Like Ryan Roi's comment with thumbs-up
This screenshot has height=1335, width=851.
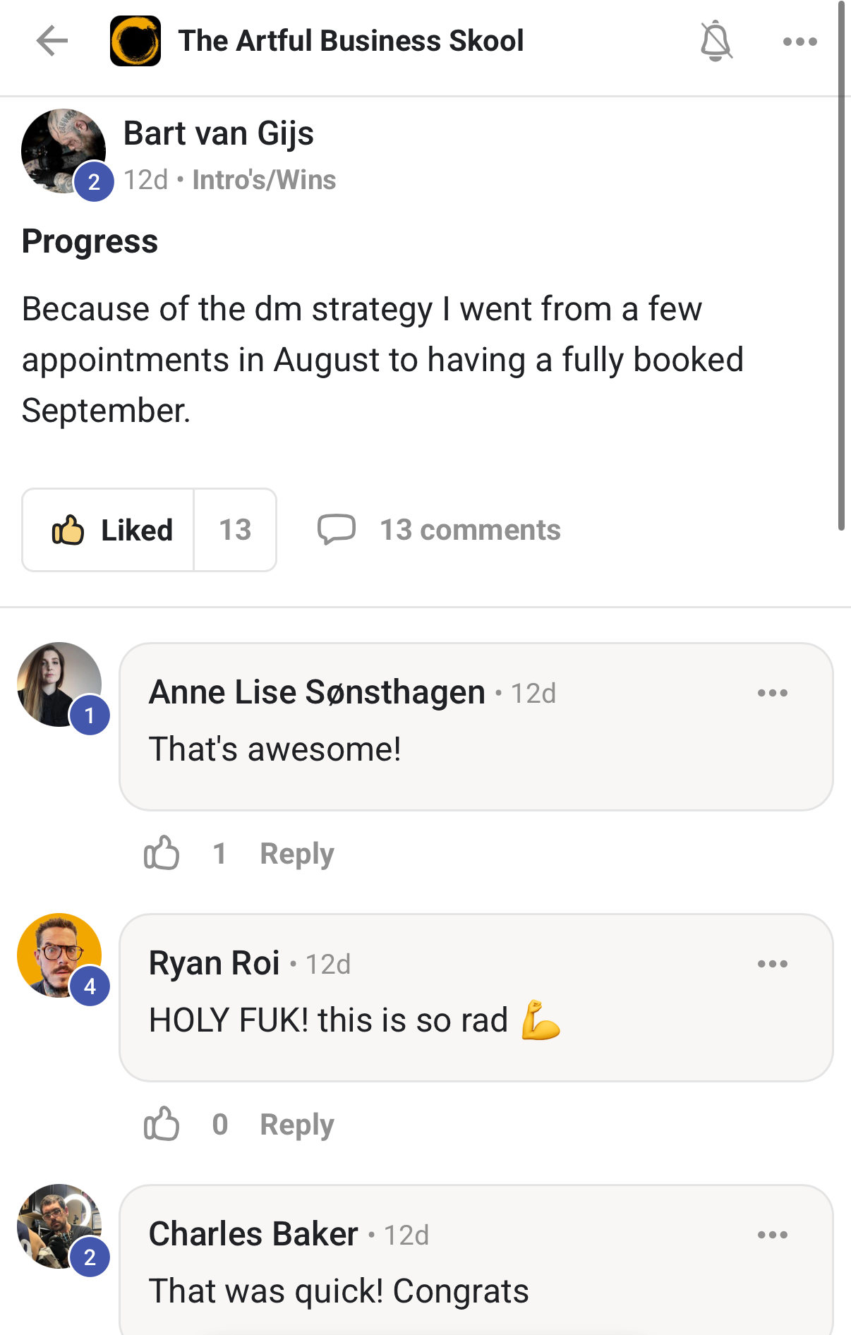(x=162, y=1124)
